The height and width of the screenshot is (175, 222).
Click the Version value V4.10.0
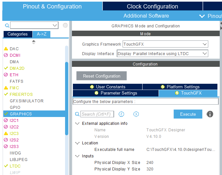pyautogui.click(x=154, y=137)
